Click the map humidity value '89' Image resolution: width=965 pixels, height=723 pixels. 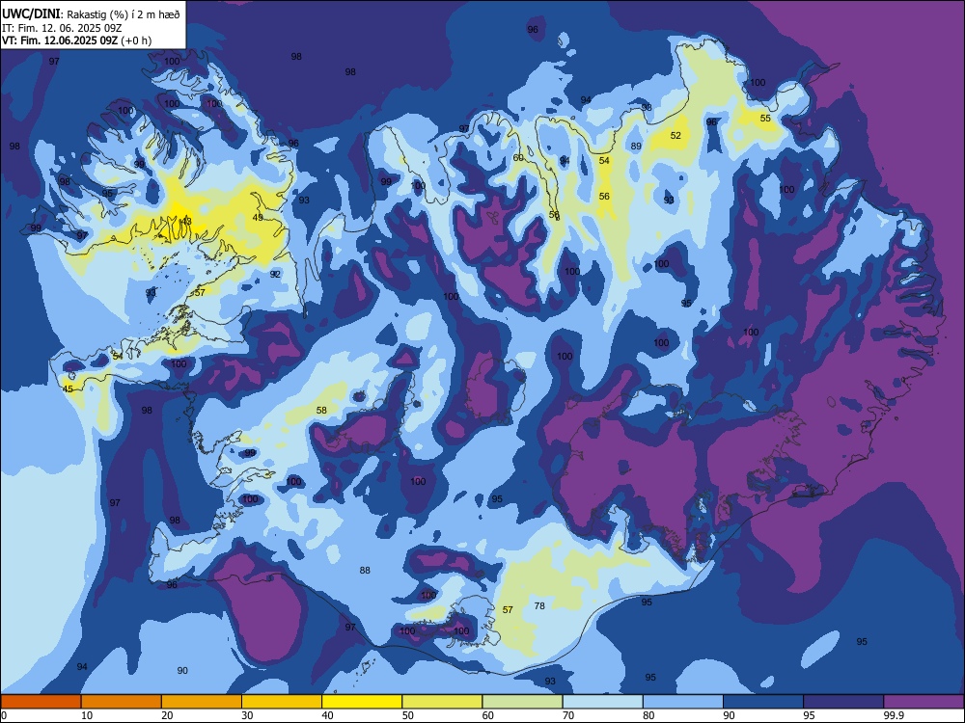(x=636, y=147)
